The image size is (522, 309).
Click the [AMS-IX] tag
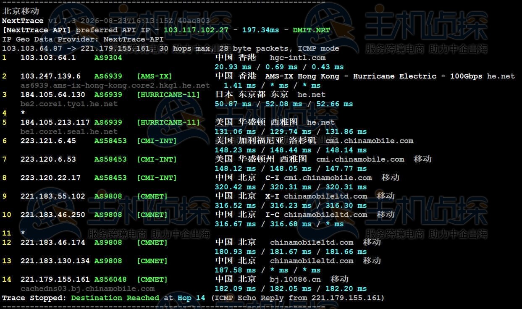[155, 76]
